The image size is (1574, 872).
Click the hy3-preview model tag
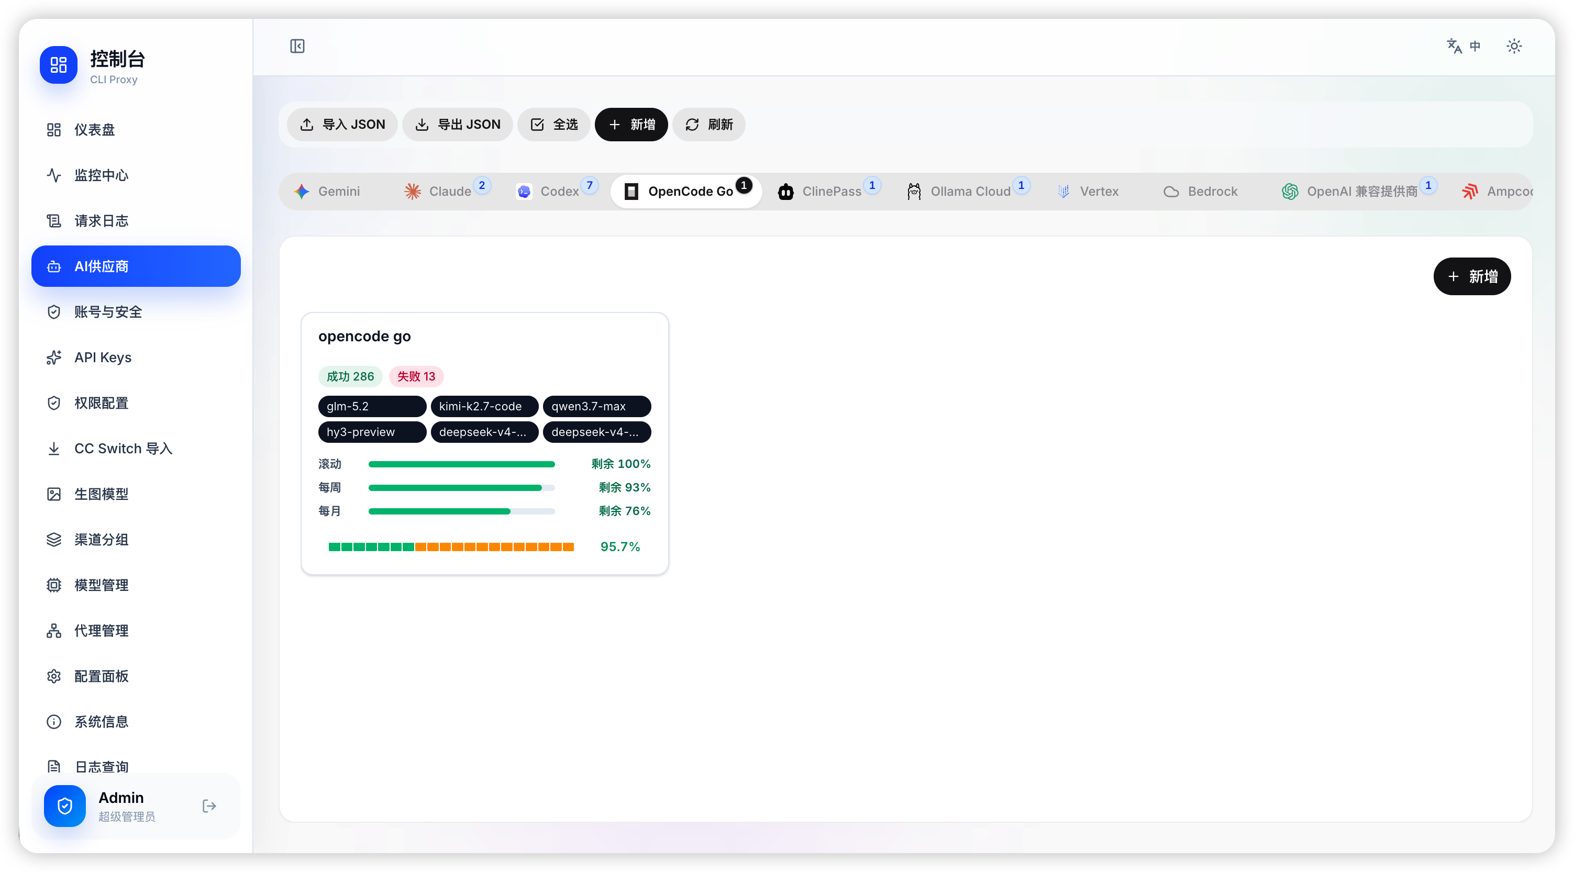coord(372,432)
